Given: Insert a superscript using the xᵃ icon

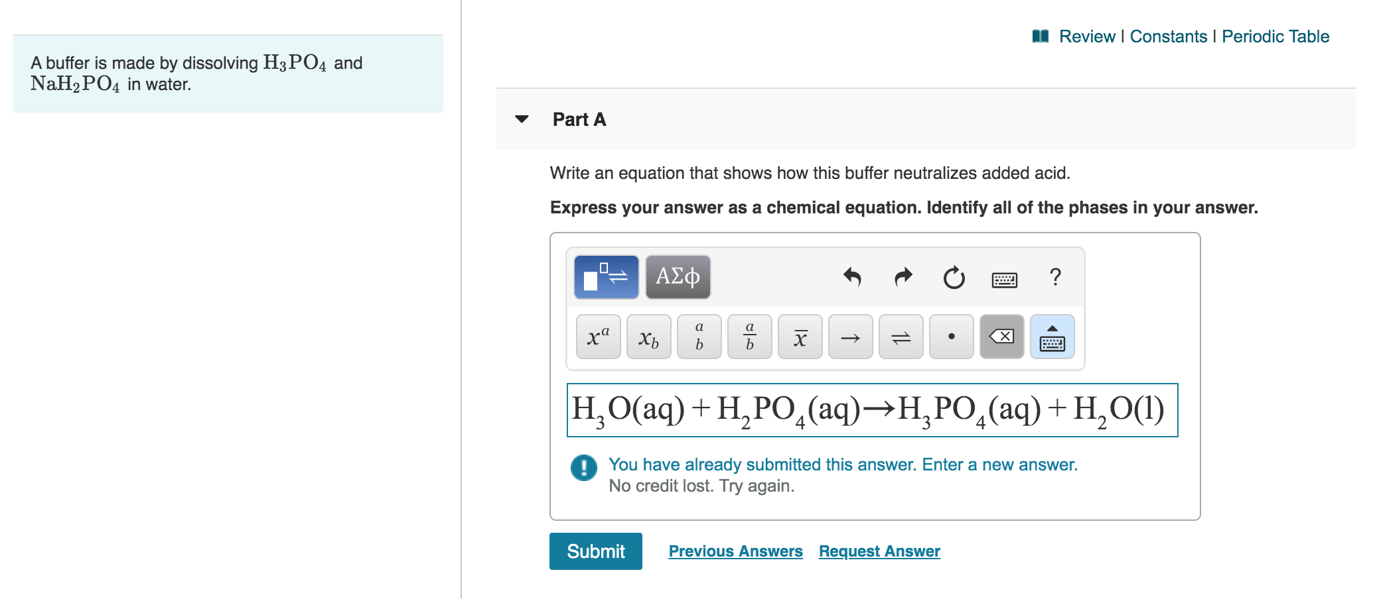Looking at the screenshot, I should pyautogui.click(x=597, y=337).
